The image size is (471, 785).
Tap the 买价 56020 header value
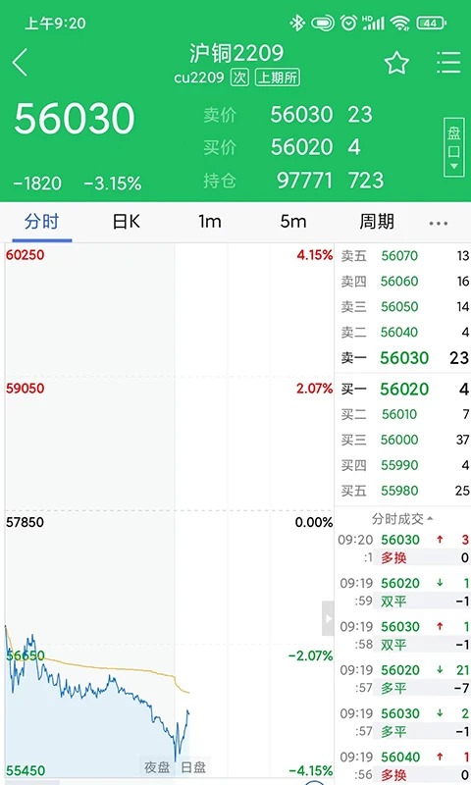(301, 147)
